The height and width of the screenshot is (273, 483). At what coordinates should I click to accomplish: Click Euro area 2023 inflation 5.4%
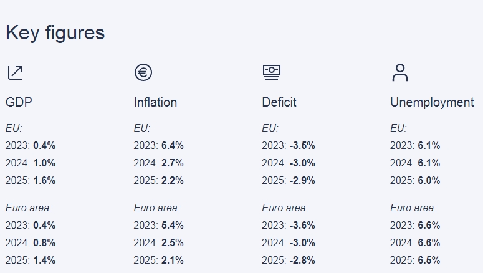173,225
